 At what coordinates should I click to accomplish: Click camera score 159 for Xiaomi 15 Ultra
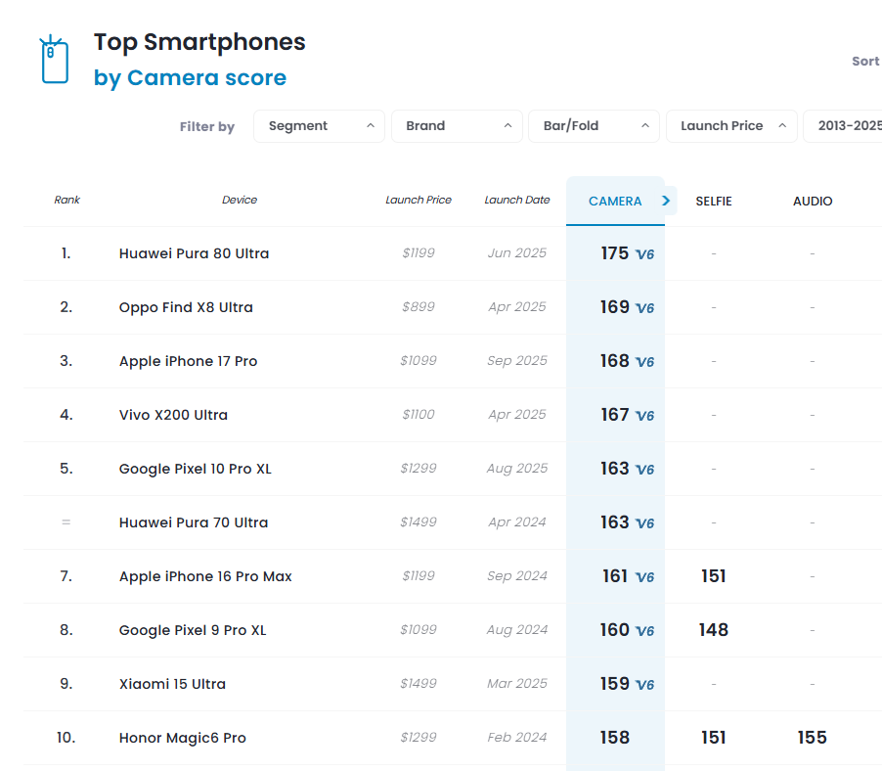(614, 684)
